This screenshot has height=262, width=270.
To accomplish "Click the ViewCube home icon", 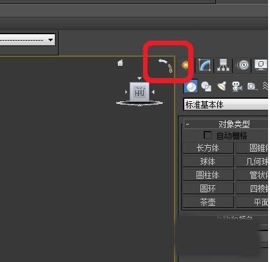I will pos(120,63).
